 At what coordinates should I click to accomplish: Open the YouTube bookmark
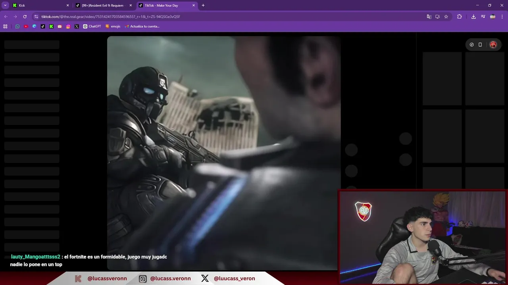26,27
